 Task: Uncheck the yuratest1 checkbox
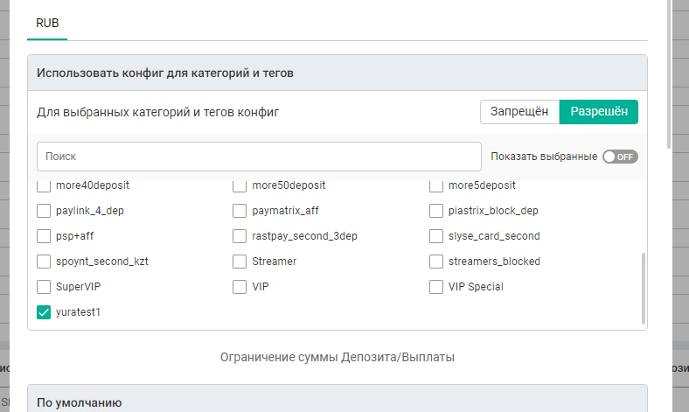coord(44,312)
